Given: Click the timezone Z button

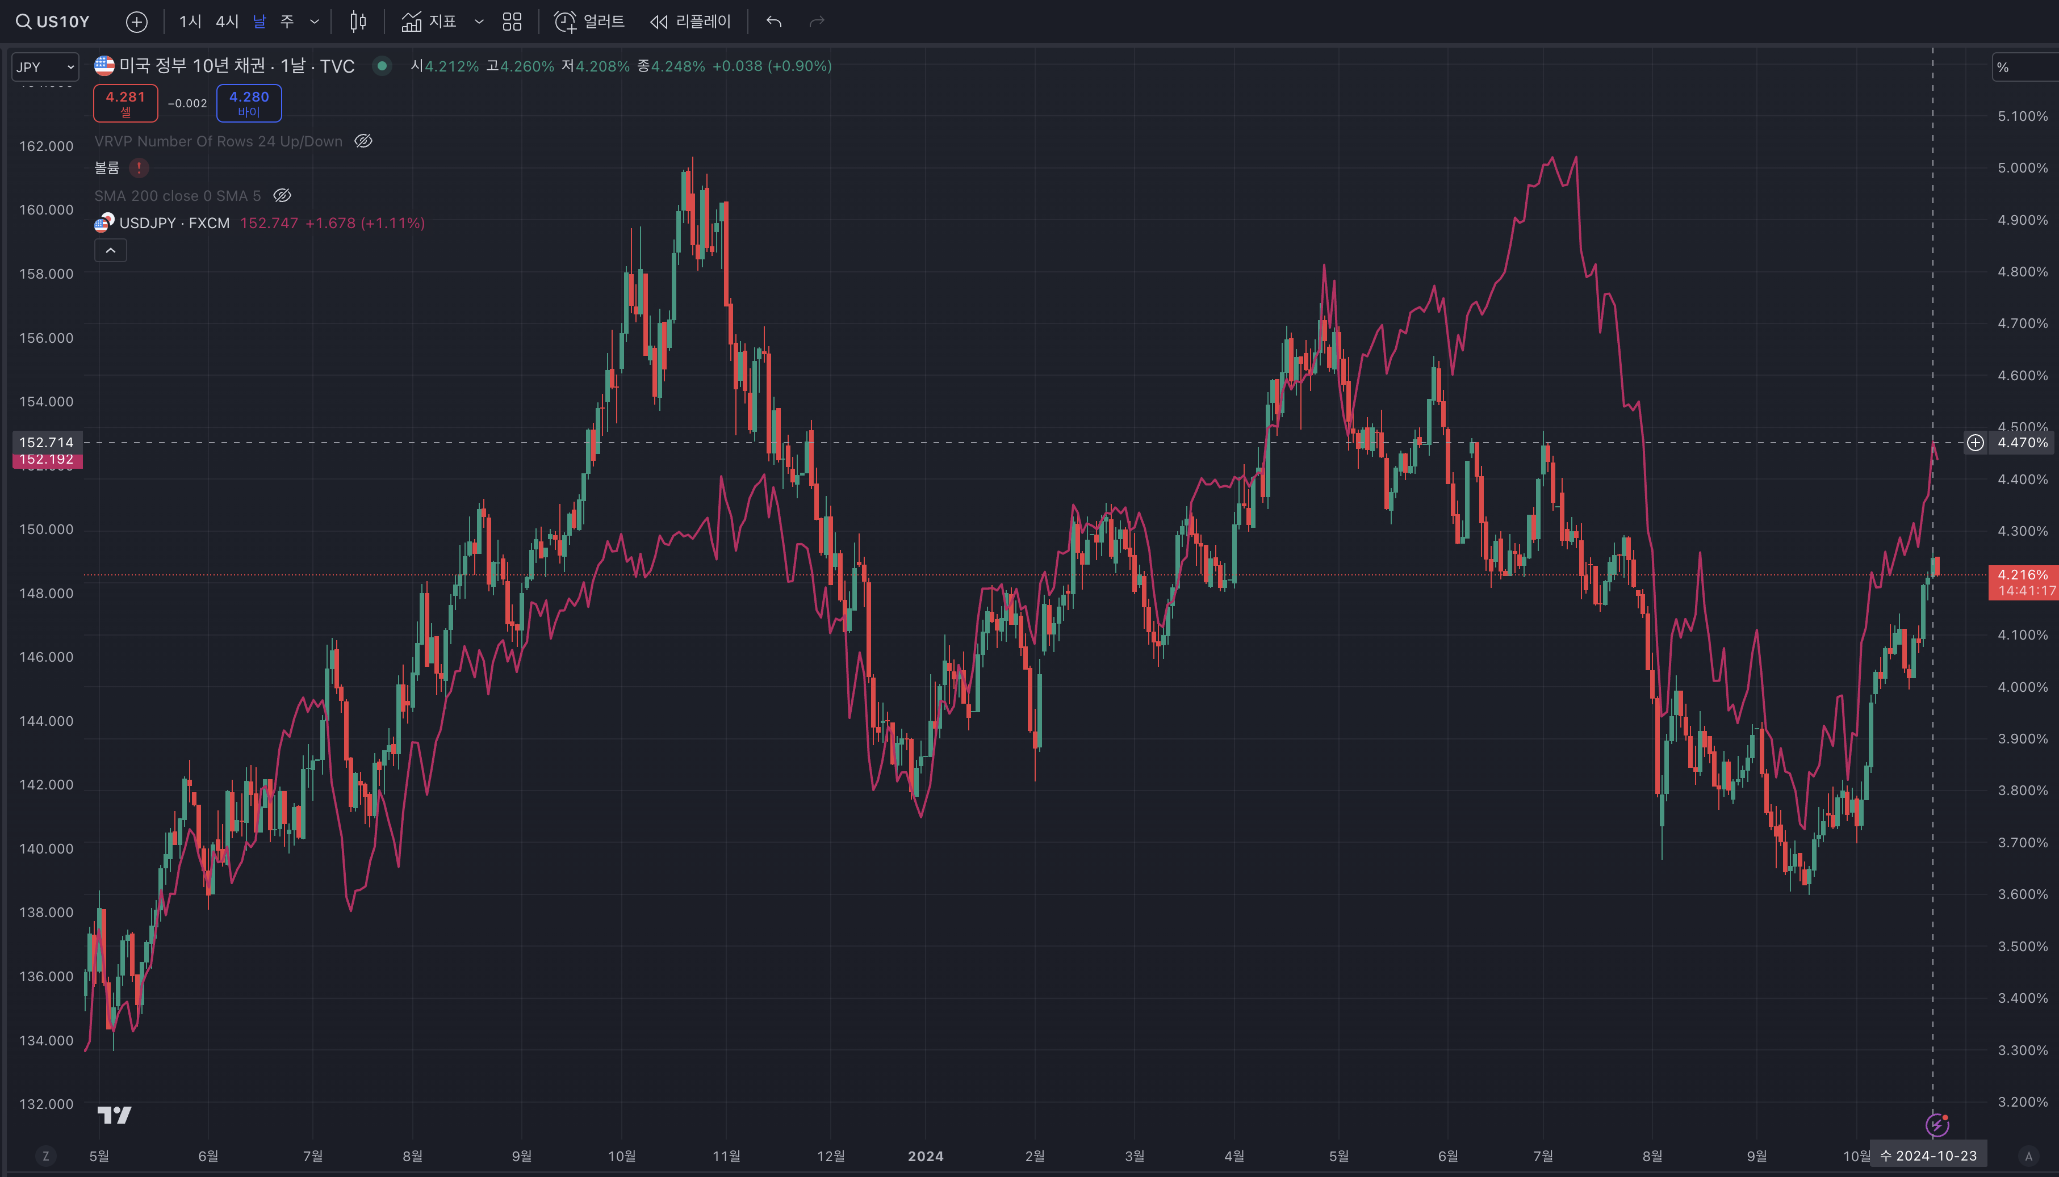Looking at the screenshot, I should [45, 1156].
